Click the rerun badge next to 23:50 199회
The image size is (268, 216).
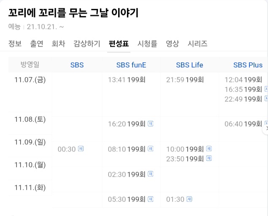click(x=209, y=158)
